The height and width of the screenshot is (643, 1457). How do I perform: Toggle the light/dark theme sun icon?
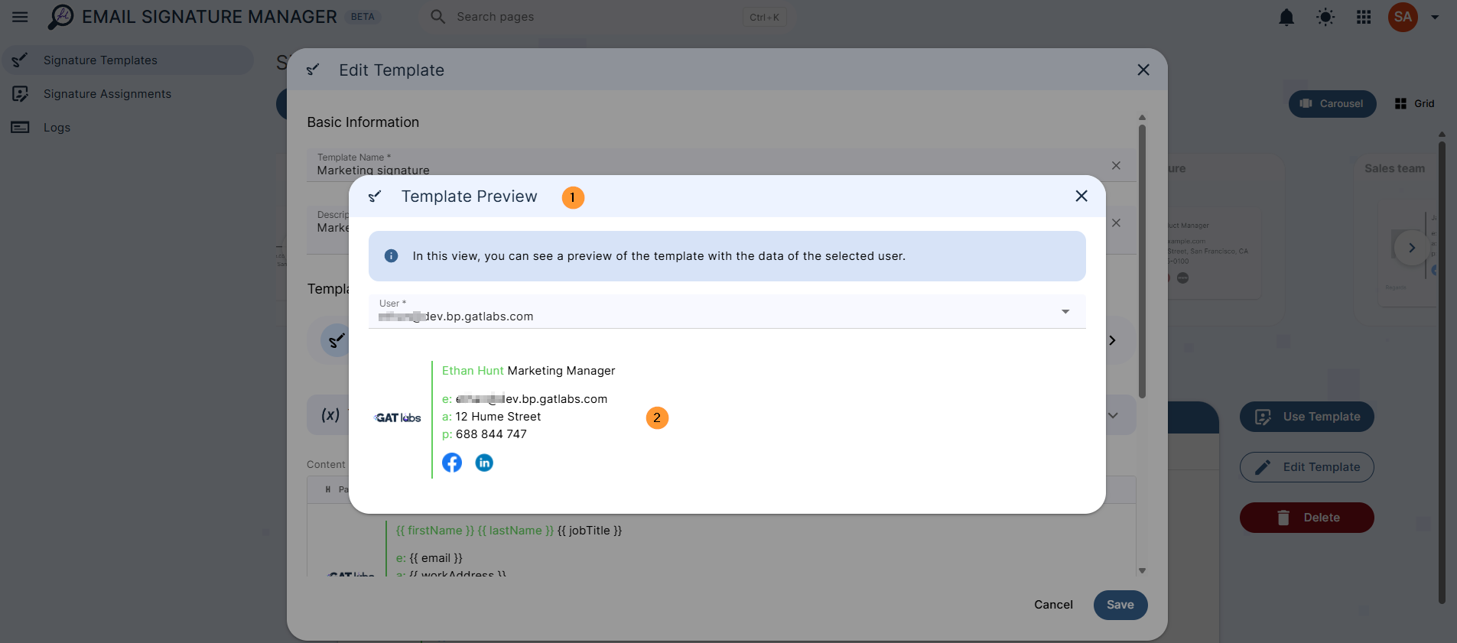pos(1325,17)
